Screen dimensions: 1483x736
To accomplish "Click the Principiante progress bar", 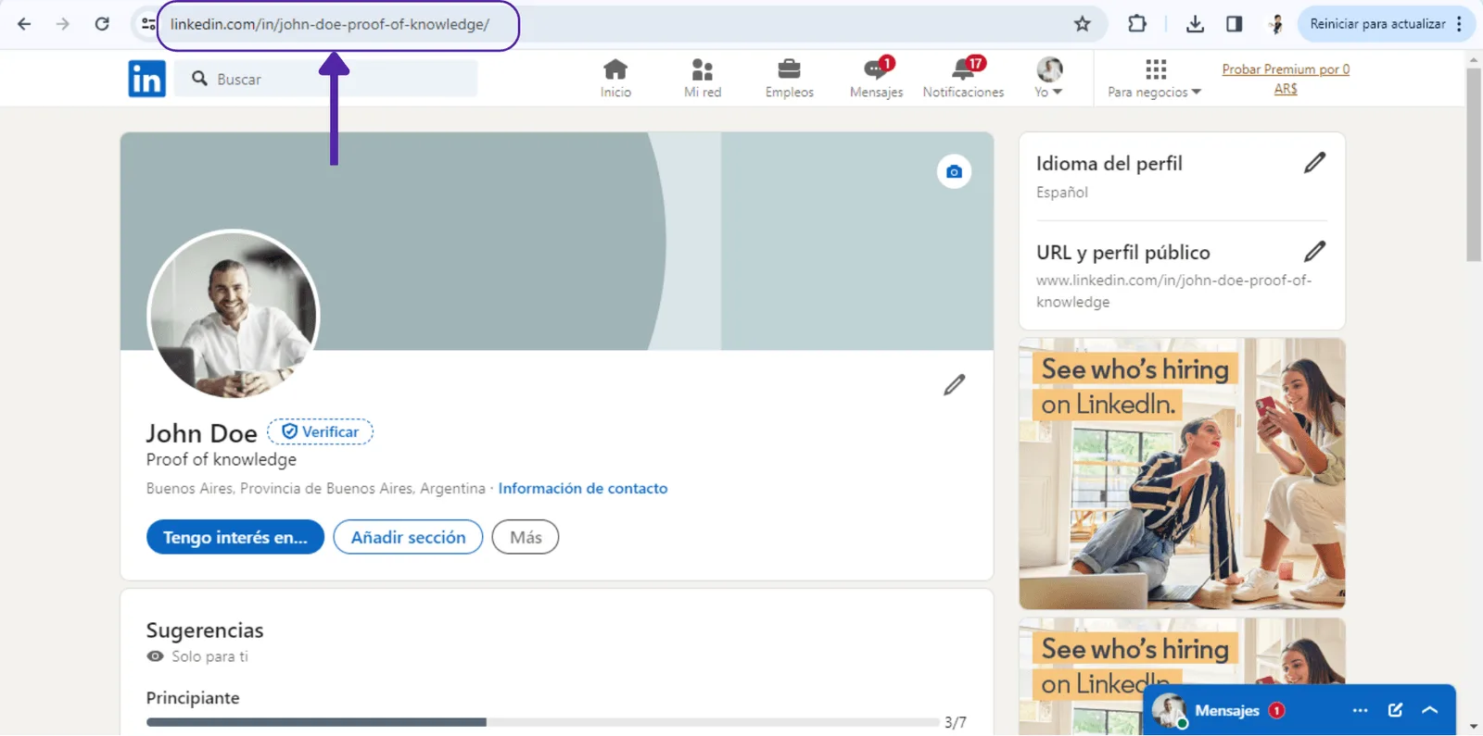I will point(542,722).
